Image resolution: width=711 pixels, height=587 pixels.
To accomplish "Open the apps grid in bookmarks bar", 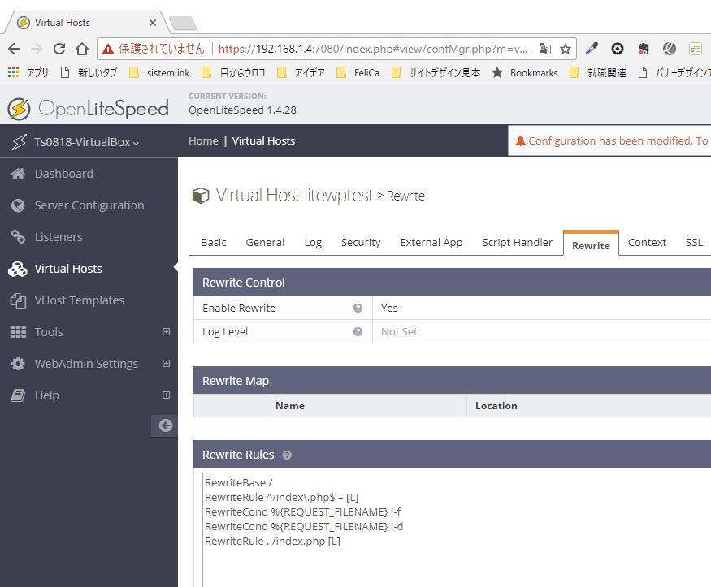I will (14, 72).
